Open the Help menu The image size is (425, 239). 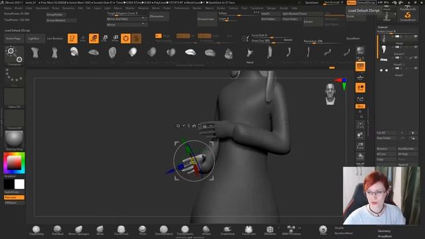[294, 8]
